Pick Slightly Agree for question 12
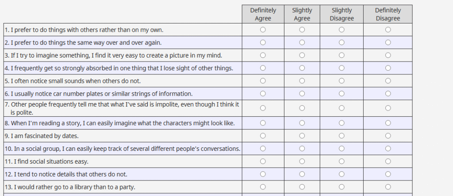Screen dimensions: 453x196 tap(302, 174)
